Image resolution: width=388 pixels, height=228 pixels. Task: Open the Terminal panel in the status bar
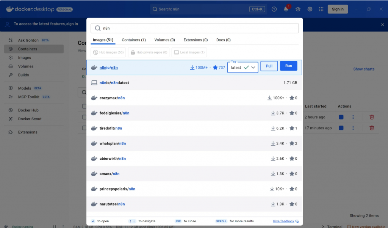(332, 226)
